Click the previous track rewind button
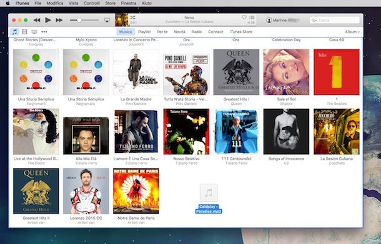 click(37, 20)
